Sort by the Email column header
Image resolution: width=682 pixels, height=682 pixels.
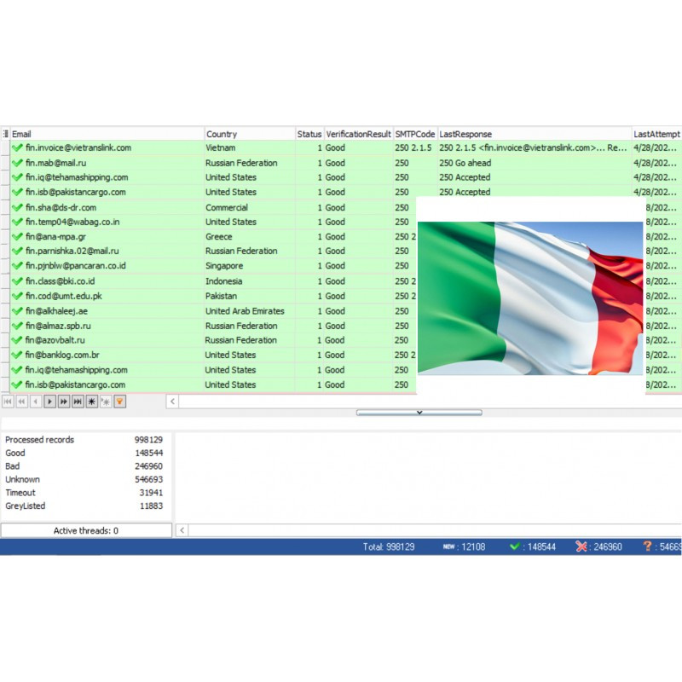tap(107, 134)
